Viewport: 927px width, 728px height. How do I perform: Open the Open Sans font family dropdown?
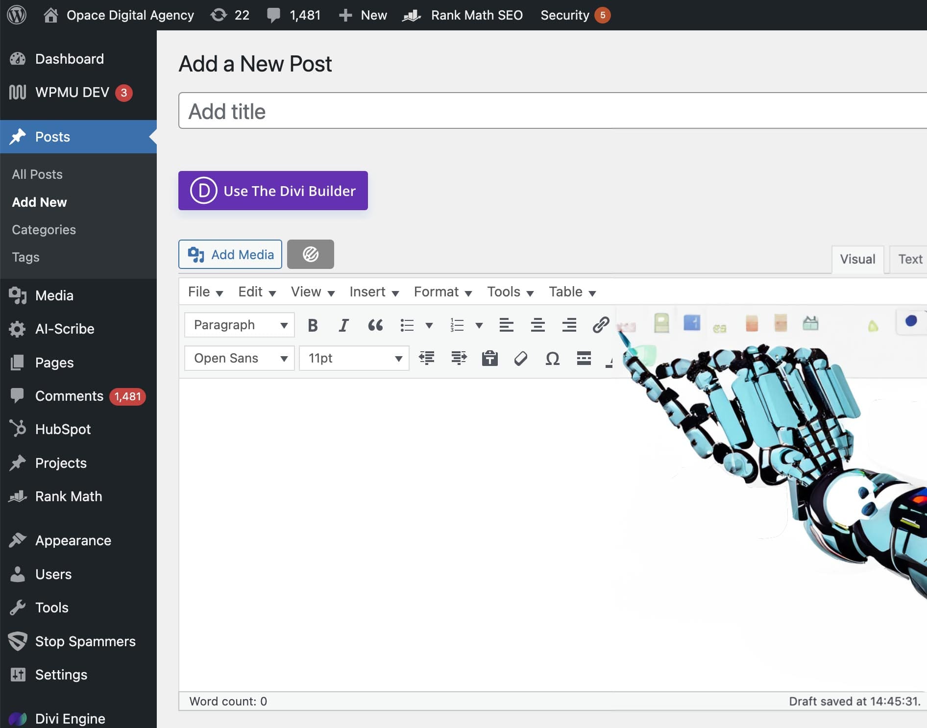click(239, 358)
